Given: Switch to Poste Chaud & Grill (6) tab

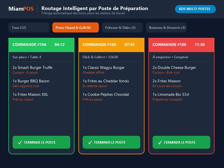Looking at the screenshot, I should (76, 27).
